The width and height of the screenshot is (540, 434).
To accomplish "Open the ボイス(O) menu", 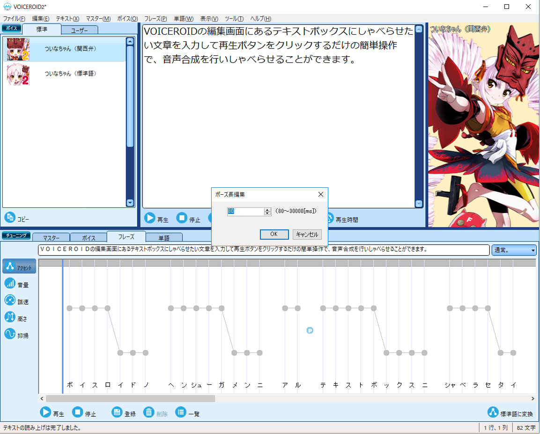I will point(127,19).
